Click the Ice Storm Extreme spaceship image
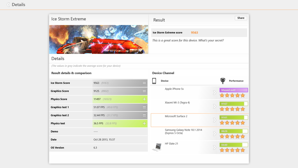The image size is (298, 168). point(99,39)
